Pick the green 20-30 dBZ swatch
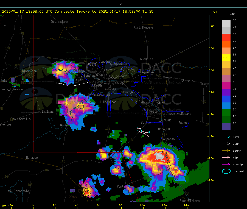This screenshot has height=209, width=247. click(226, 113)
